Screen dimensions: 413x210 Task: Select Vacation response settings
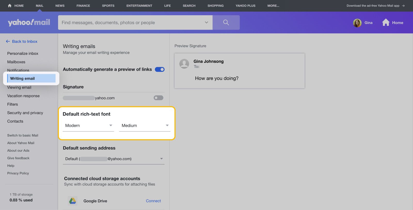click(23, 96)
